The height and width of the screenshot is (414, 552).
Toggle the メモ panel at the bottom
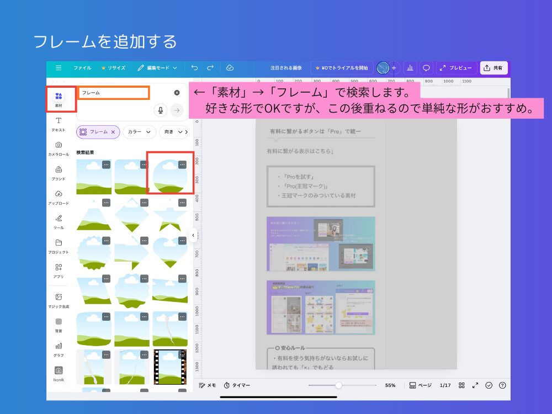click(207, 385)
